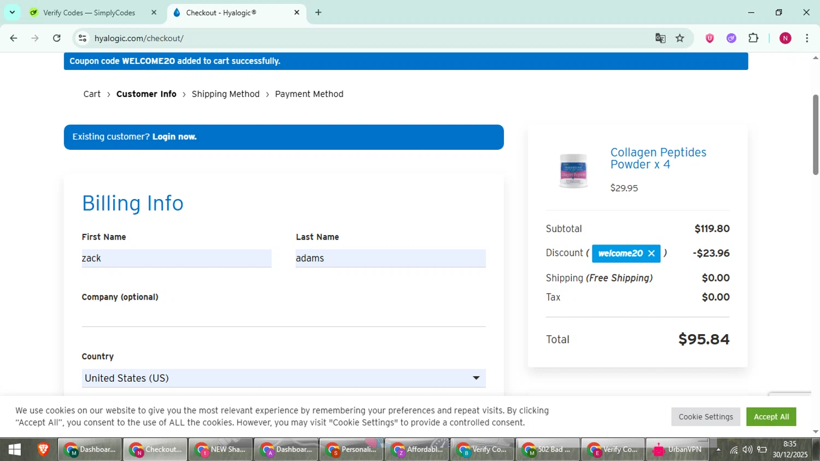Open the Country dropdown United States (US)
The height and width of the screenshot is (461, 820).
point(284,378)
